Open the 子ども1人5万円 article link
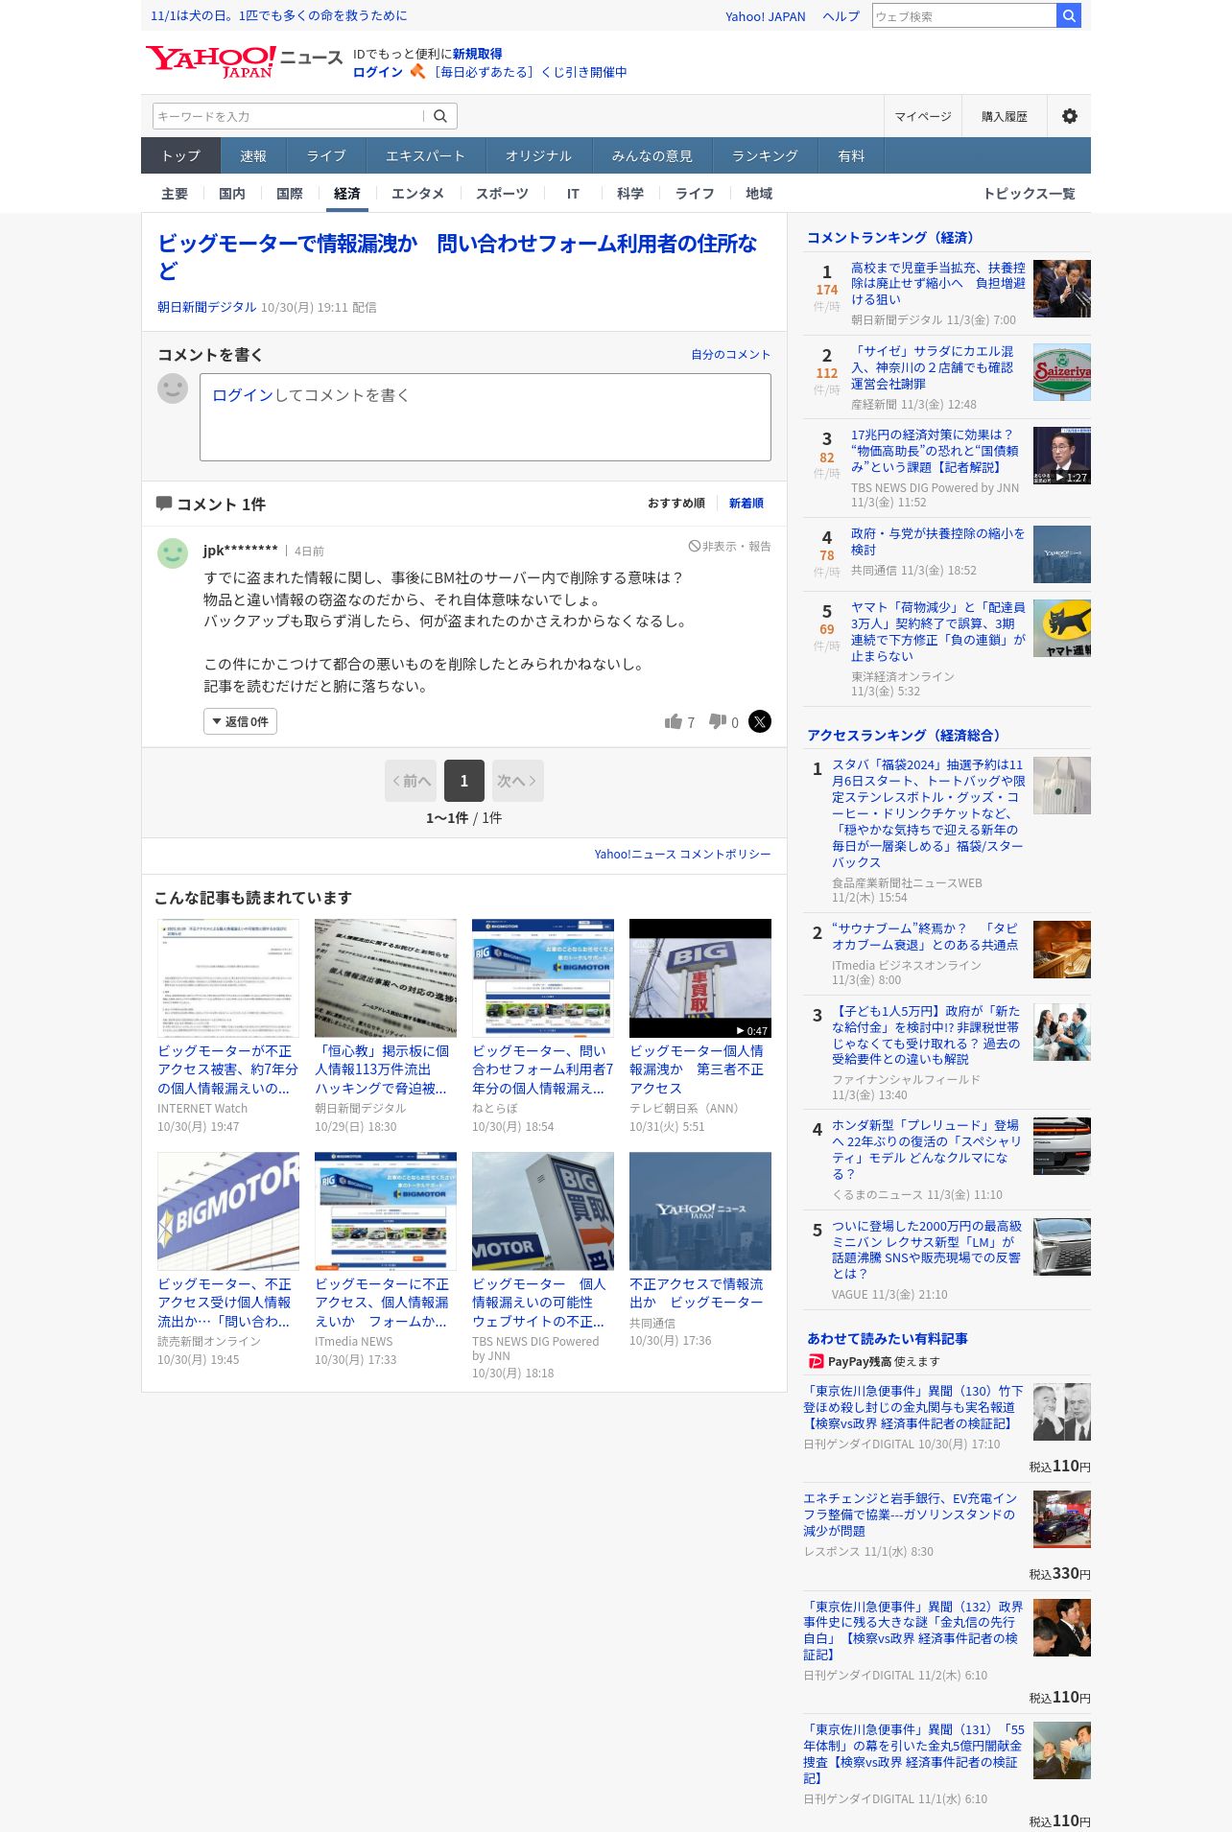The height and width of the screenshot is (1832, 1232). tap(927, 1035)
